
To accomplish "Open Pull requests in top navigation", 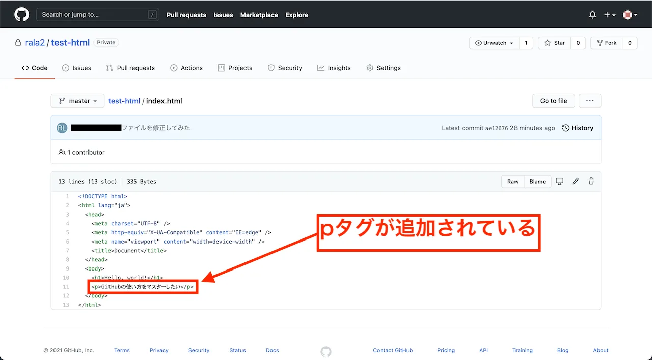I will pos(186,15).
